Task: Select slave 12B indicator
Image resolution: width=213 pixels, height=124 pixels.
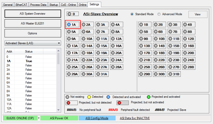Action: (x=189, y=39)
